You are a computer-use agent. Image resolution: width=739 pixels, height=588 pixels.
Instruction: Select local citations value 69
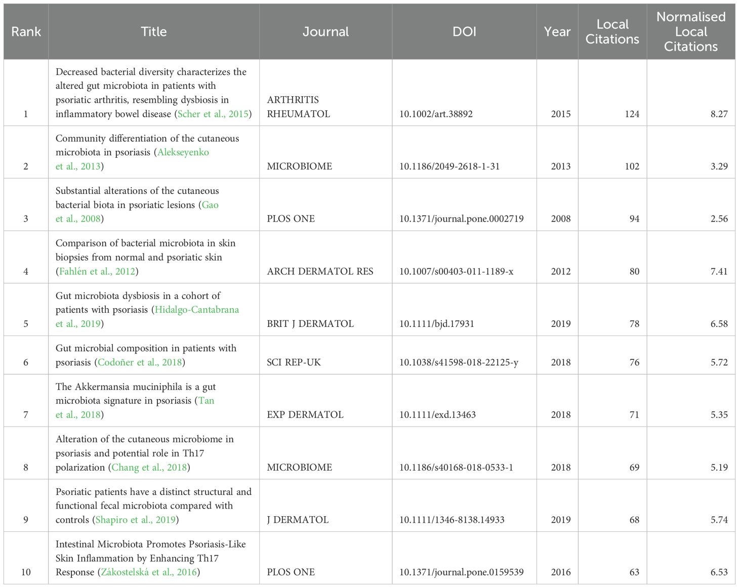point(634,468)
